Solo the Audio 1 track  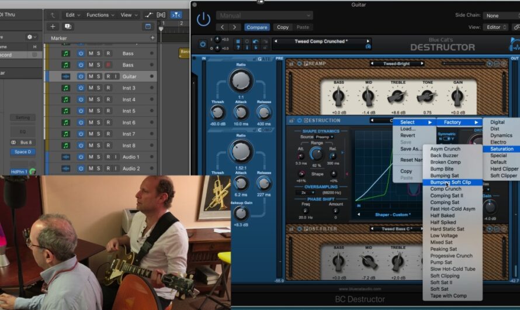click(99, 157)
